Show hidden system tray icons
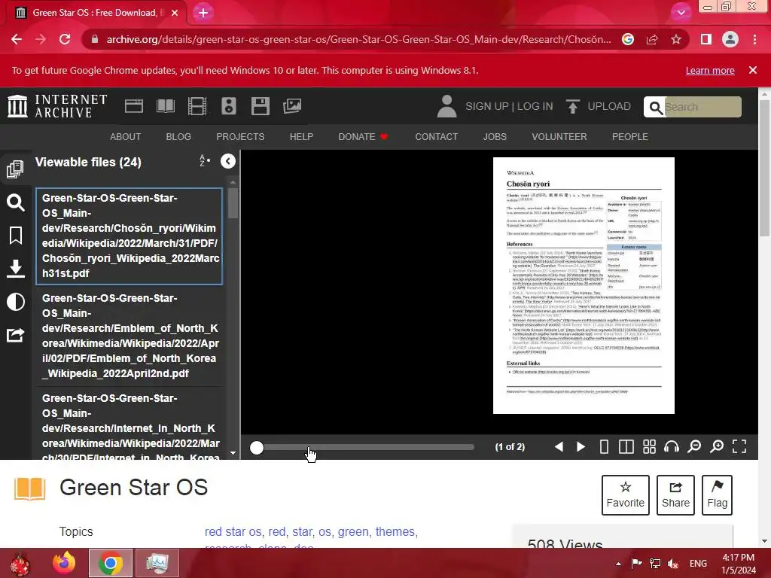771x578 pixels. (618, 564)
